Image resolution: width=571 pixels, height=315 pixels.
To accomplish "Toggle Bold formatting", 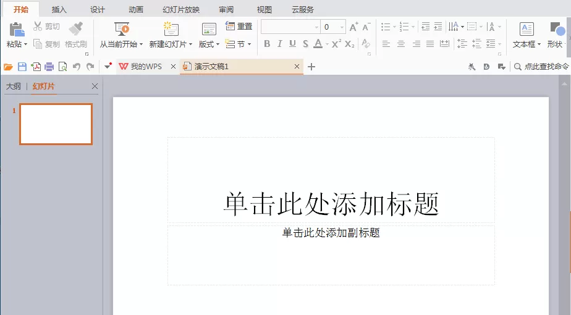I will click(x=267, y=44).
